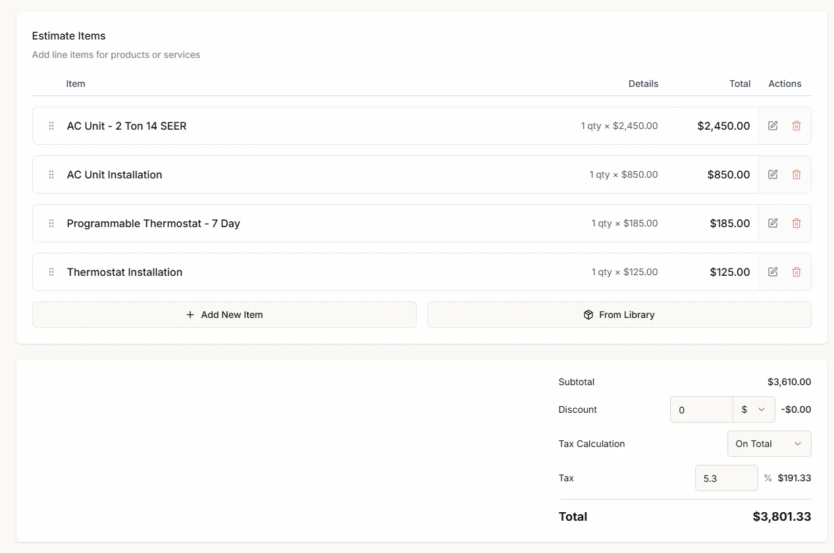Click inside the discount amount input field
Image resolution: width=834 pixels, height=553 pixels.
coord(701,409)
